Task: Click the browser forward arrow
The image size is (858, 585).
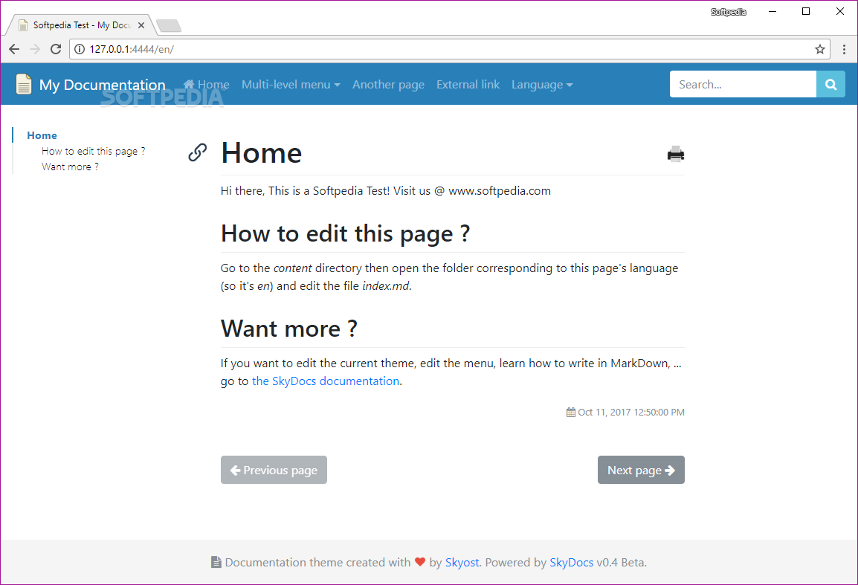Action: point(35,49)
